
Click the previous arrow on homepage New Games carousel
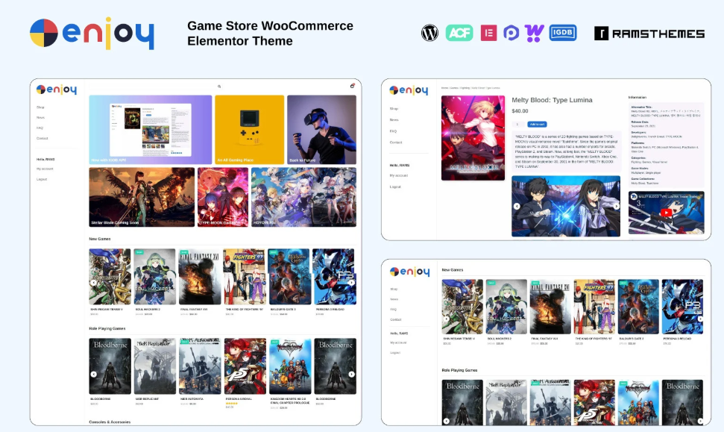(x=93, y=282)
